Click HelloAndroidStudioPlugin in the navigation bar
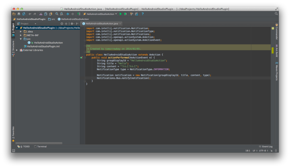 pyautogui.click(x=29, y=19)
